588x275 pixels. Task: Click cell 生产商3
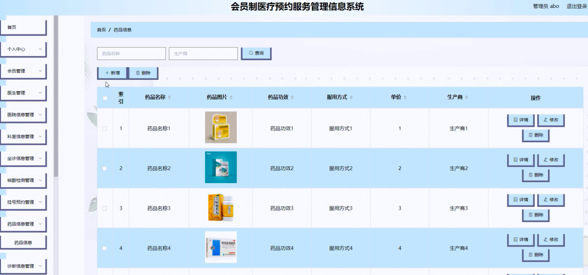coord(459,208)
